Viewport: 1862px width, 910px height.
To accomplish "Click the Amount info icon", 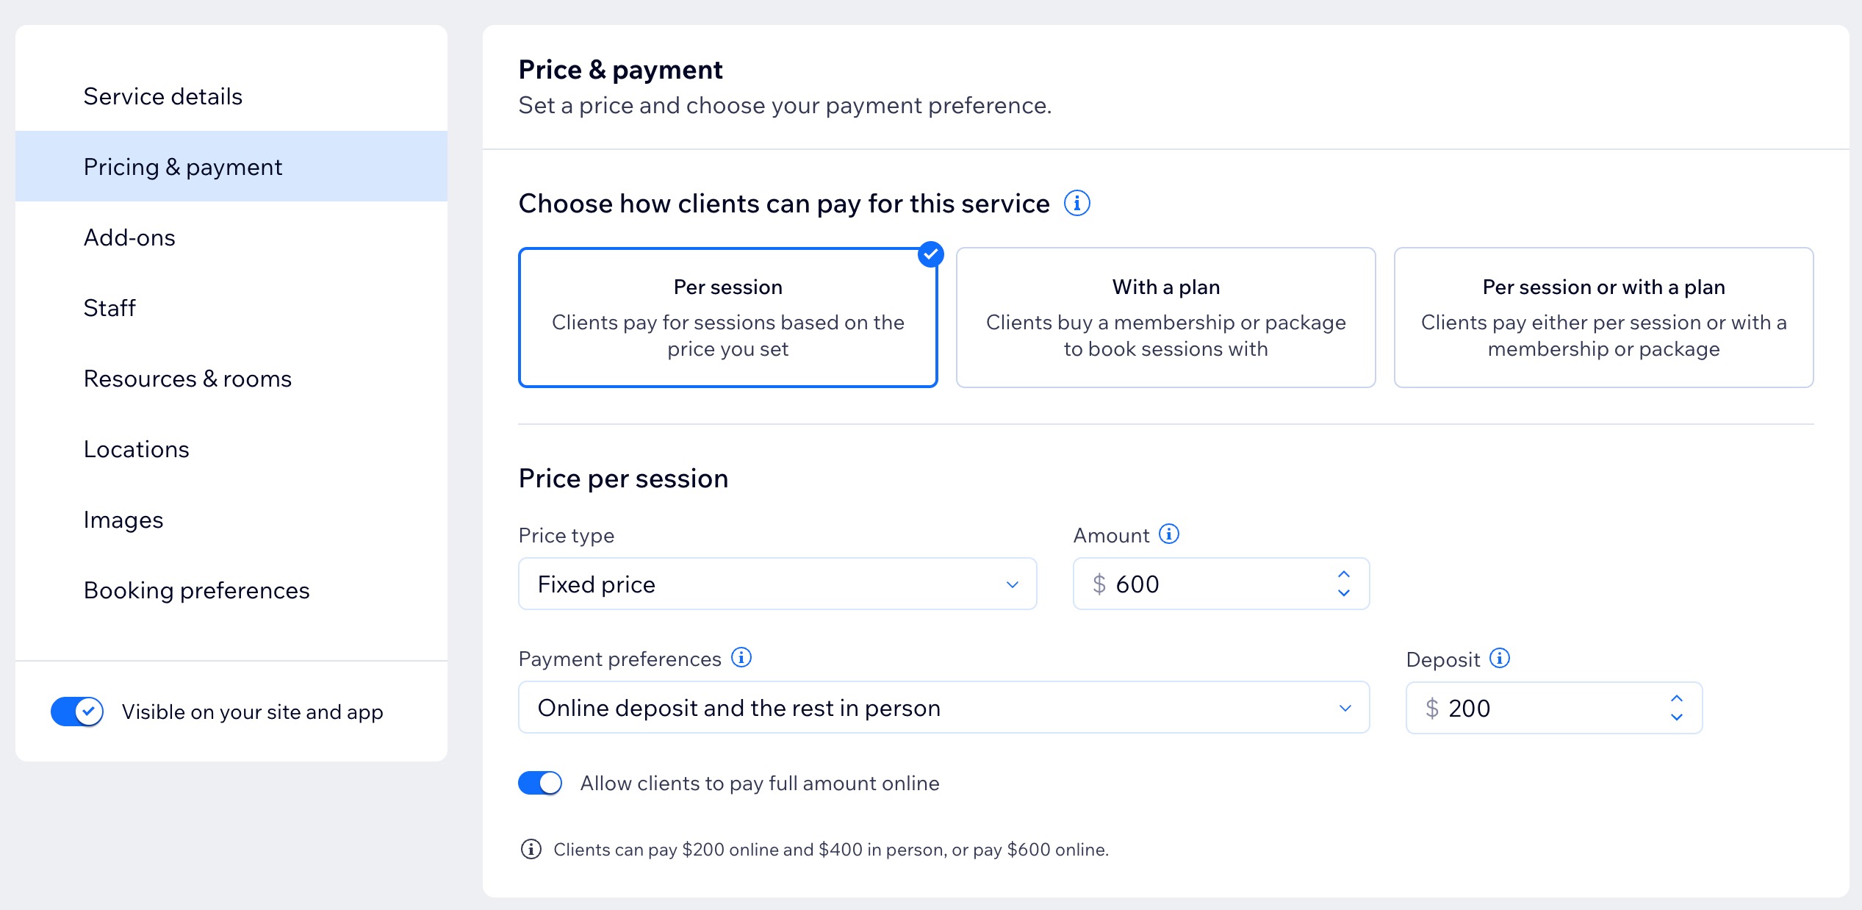I will [1168, 534].
